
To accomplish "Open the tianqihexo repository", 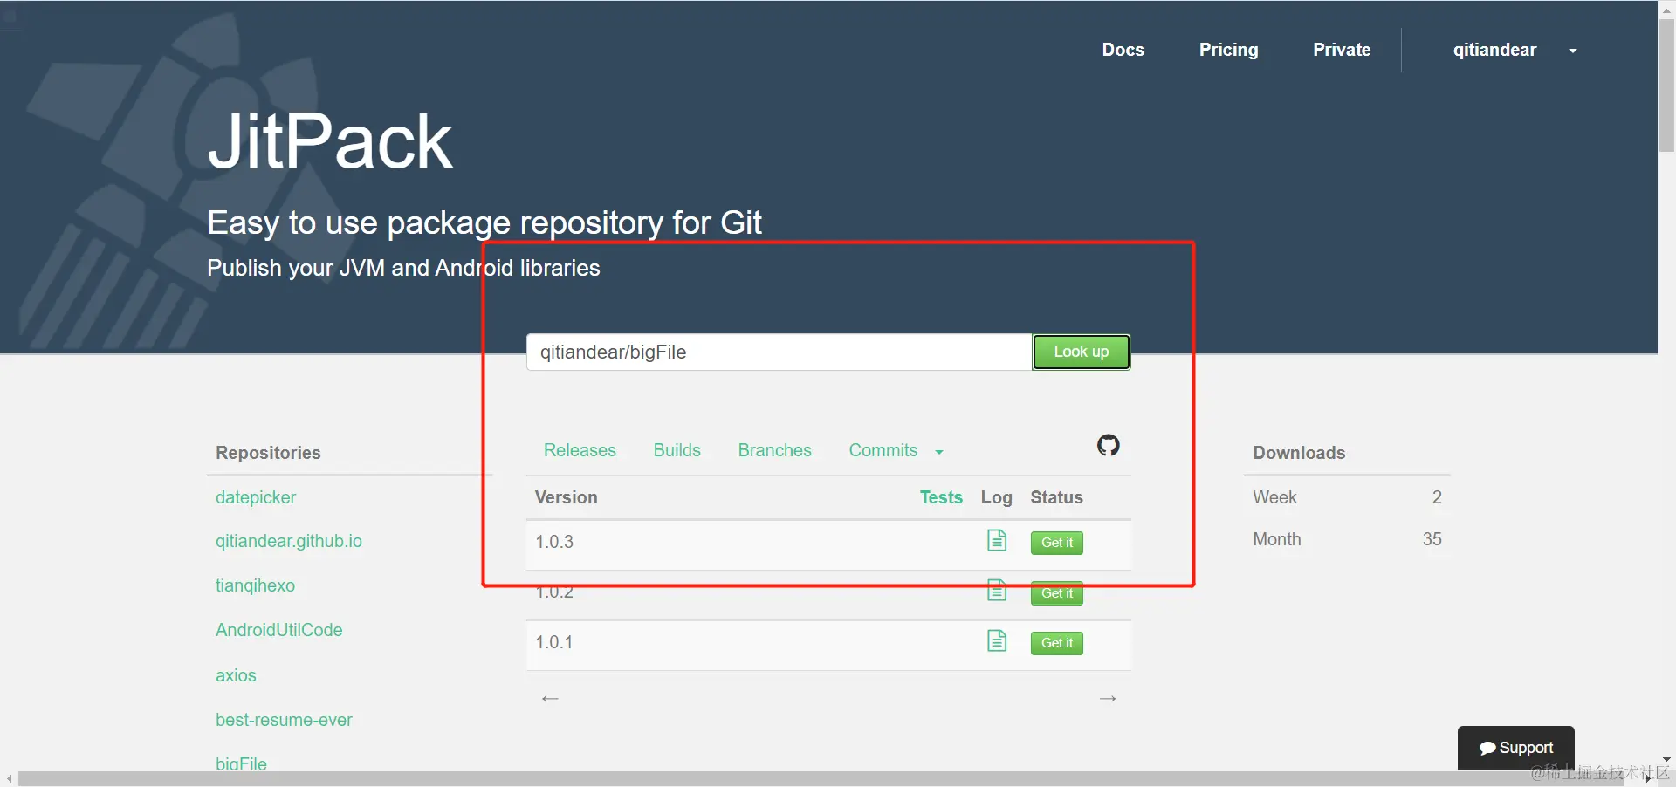I will [255, 585].
